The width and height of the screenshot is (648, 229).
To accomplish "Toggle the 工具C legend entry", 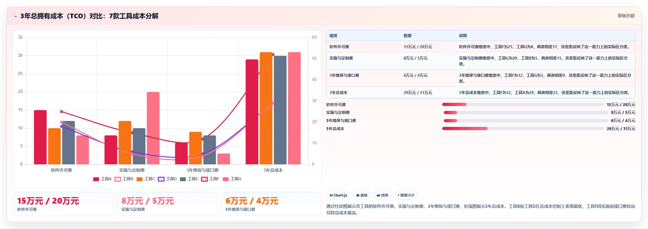I will 146,179.
